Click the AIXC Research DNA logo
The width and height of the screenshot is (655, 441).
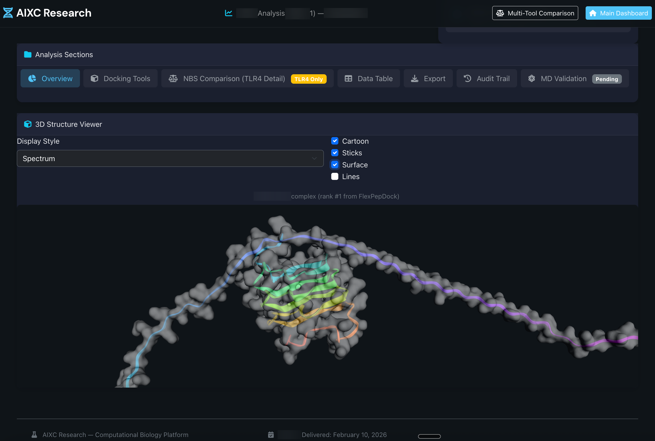tap(8, 13)
